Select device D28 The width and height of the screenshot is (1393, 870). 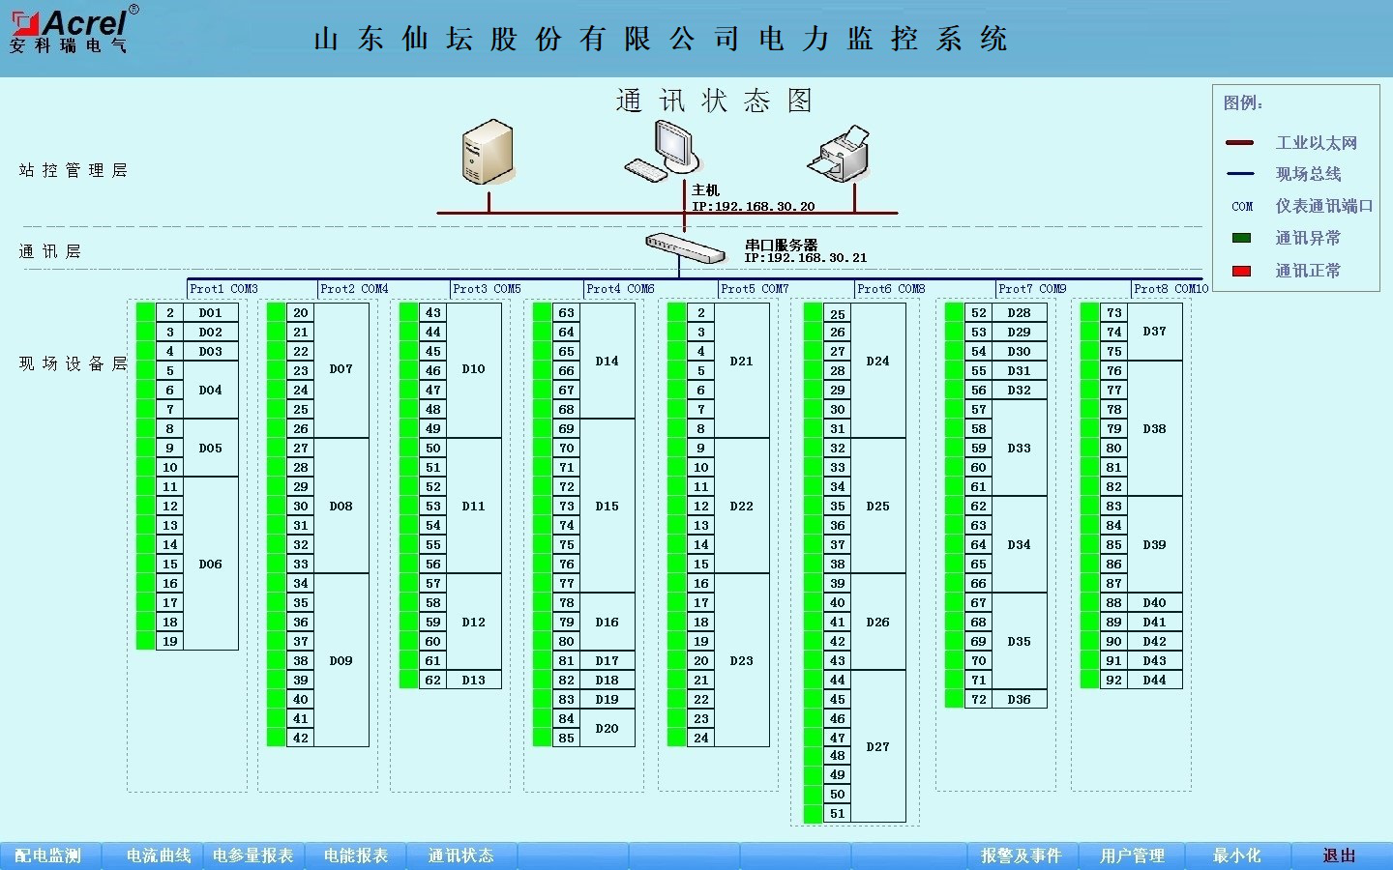(x=1020, y=313)
